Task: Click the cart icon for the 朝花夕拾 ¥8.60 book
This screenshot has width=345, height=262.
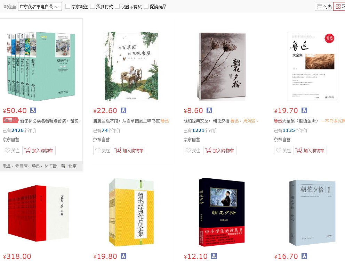Action: [208, 151]
